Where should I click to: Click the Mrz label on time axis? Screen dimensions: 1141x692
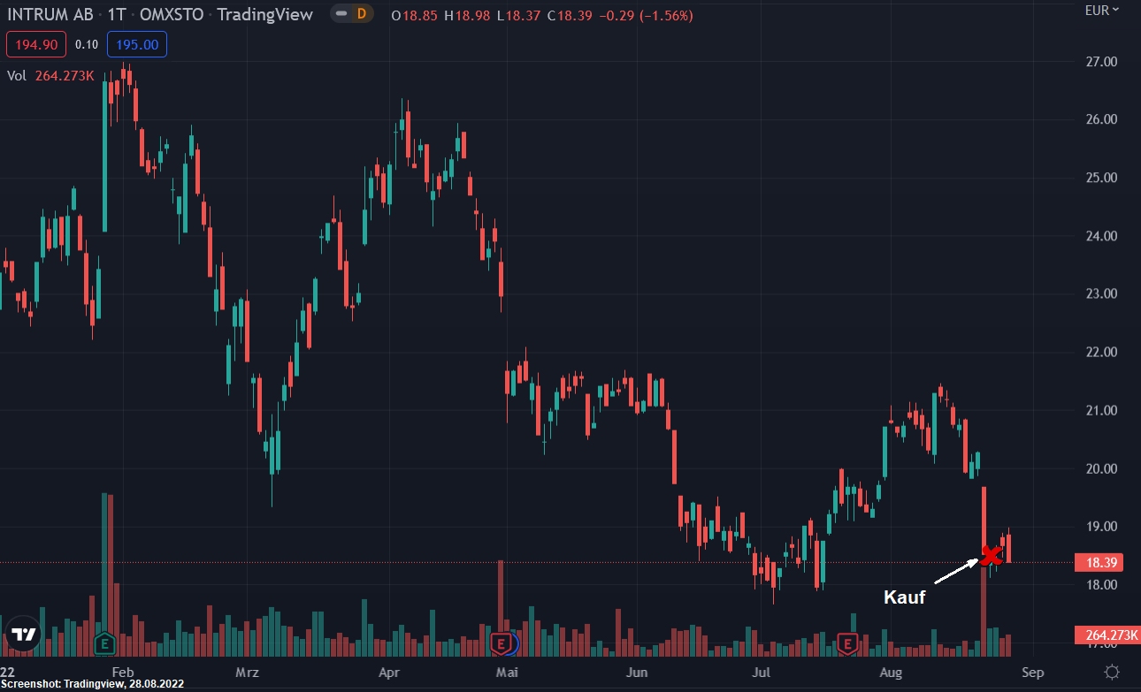[x=247, y=672]
